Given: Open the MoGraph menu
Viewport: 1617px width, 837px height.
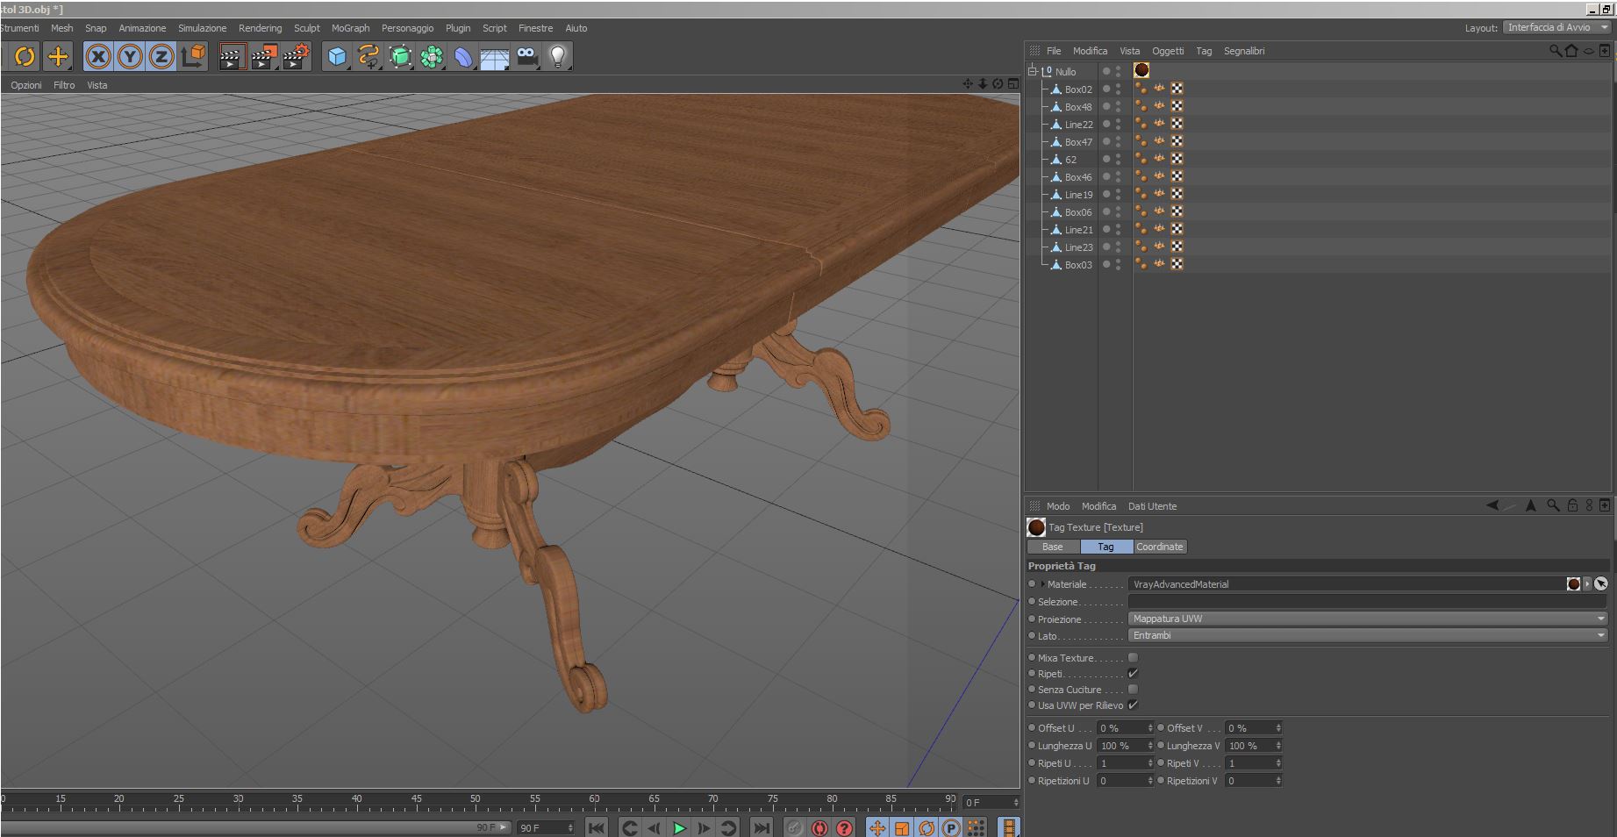Looking at the screenshot, I should [x=350, y=28].
